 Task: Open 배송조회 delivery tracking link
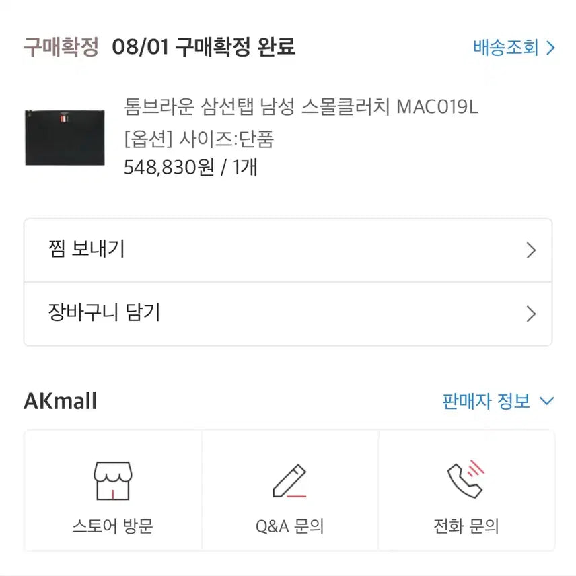pyautogui.click(x=506, y=48)
